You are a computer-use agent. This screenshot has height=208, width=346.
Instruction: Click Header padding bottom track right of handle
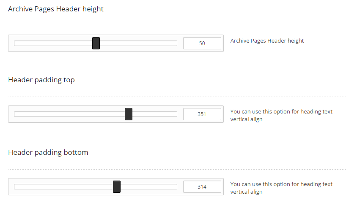149,186
